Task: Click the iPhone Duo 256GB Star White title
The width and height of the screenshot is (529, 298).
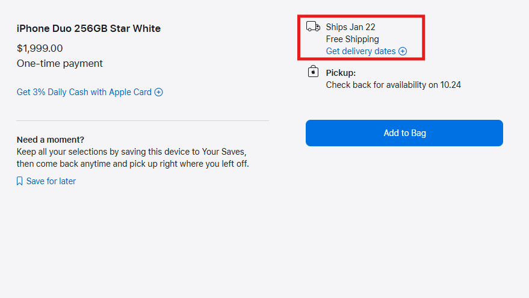Action: (88, 28)
